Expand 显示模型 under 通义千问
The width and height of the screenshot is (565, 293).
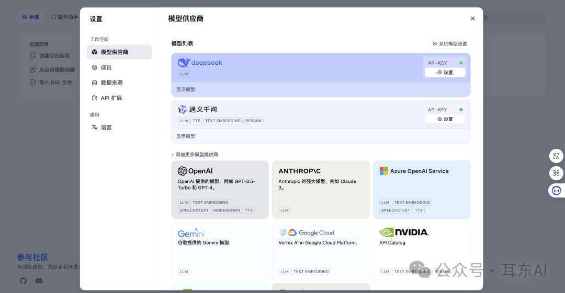point(186,136)
